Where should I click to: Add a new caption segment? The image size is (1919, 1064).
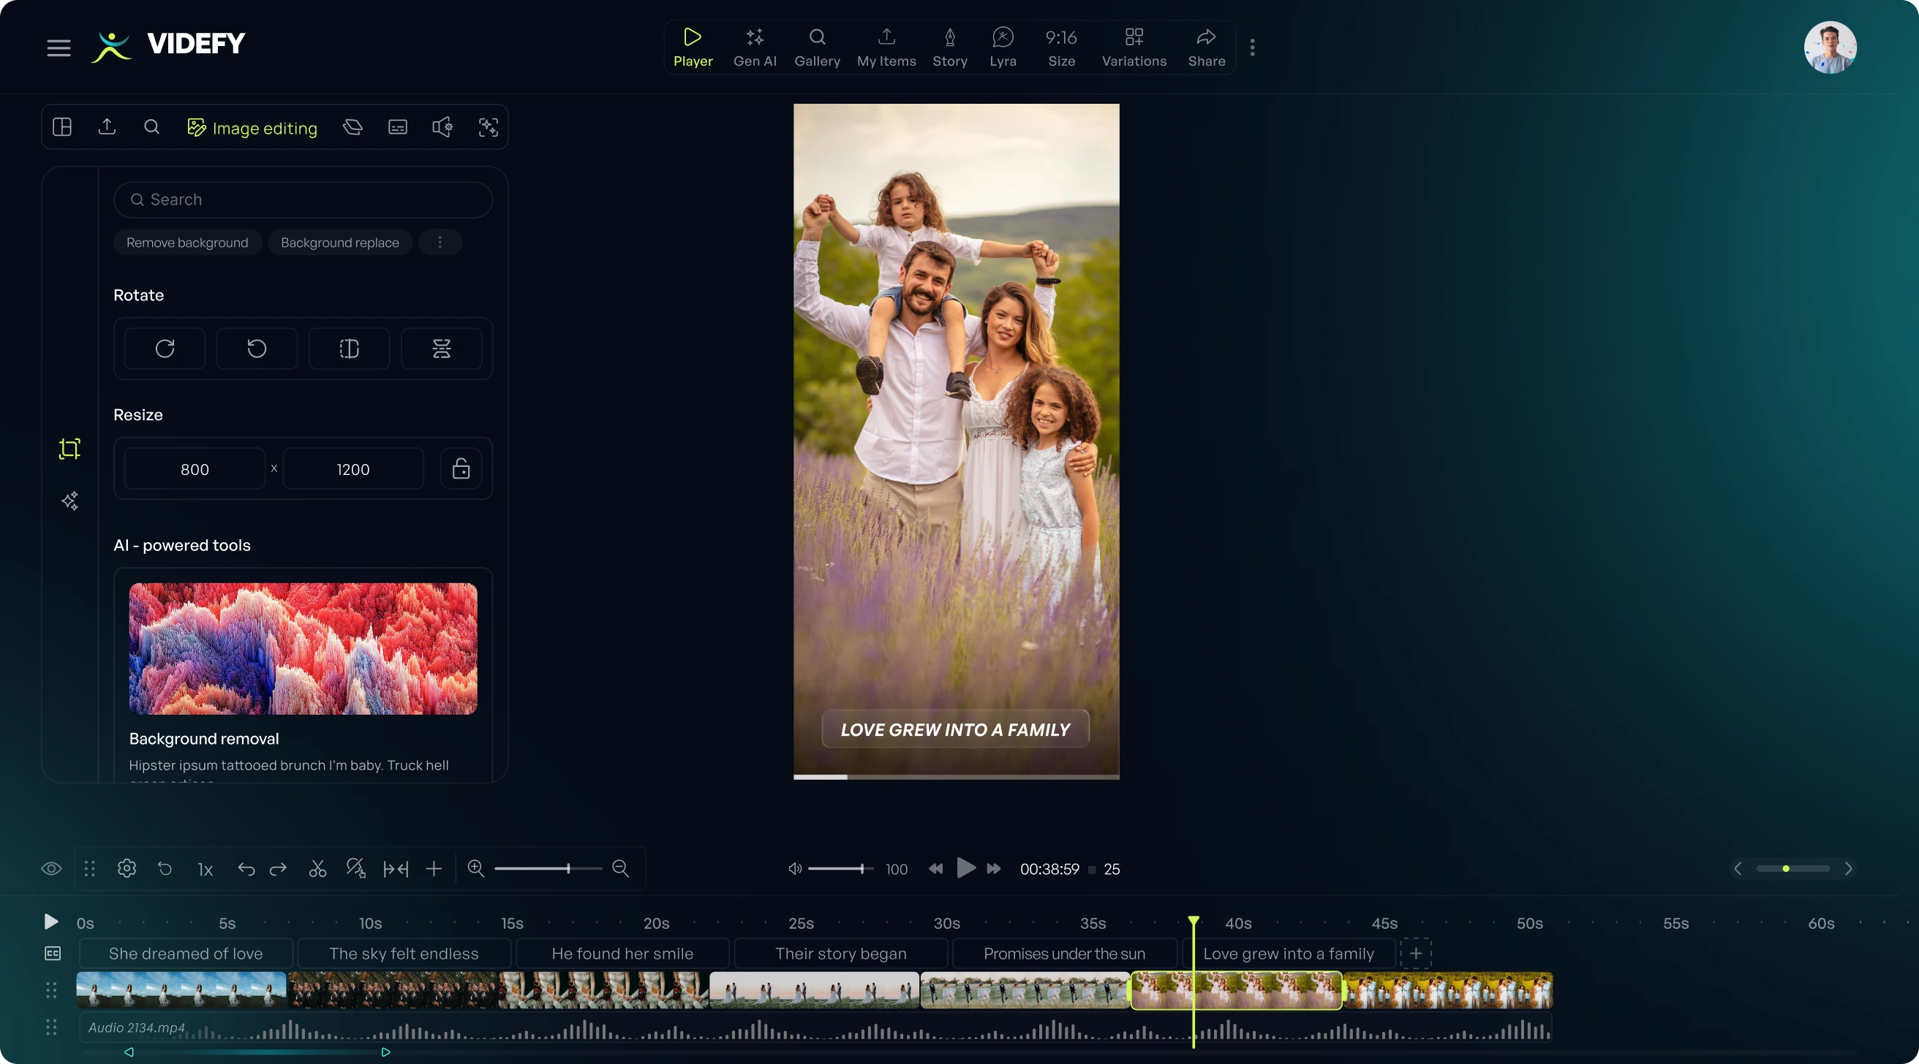point(1415,954)
